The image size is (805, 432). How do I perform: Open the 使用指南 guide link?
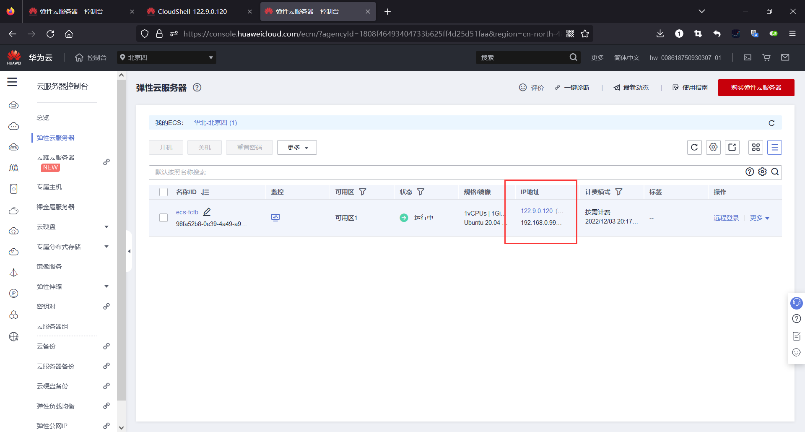click(x=690, y=88)
